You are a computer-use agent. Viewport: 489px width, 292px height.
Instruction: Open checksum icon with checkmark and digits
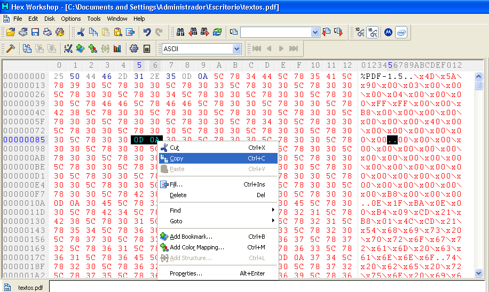(68, 48)
